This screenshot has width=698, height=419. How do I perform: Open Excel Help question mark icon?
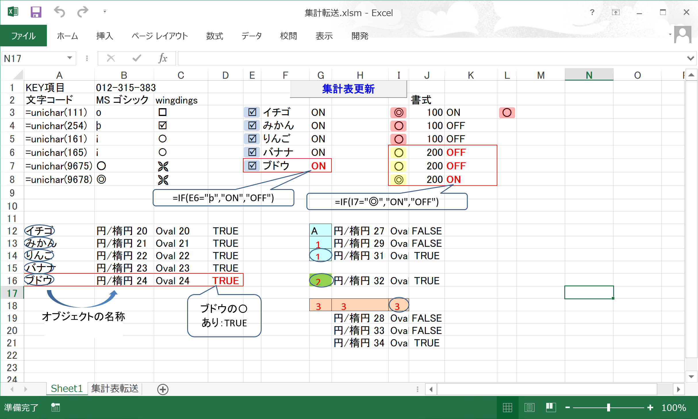pos(592,12)
